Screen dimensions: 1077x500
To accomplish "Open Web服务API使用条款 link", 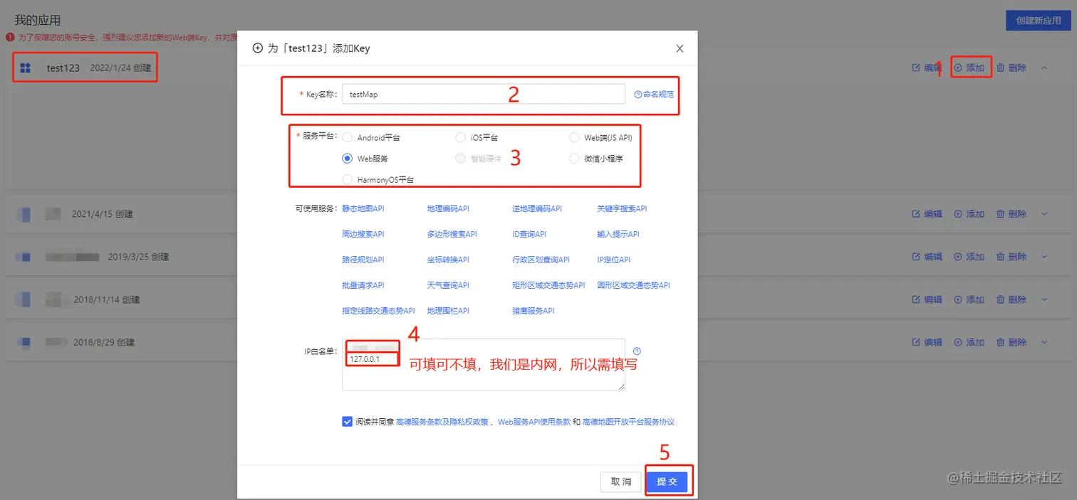I will 534,422.
